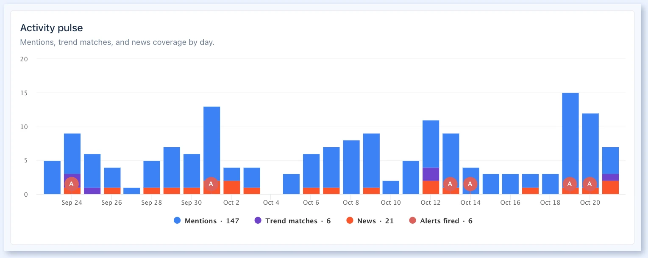648x258 pixels.
Task: Click the short Oct 10 Mentions bar
Action: 391,187
